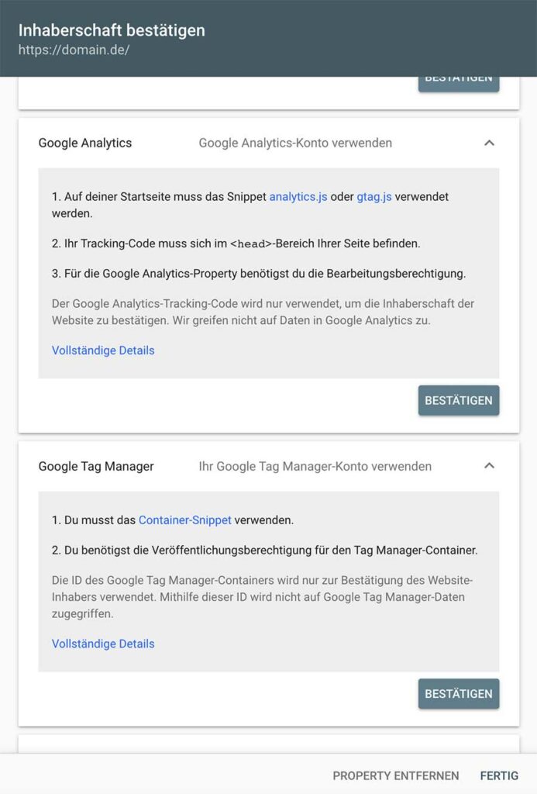Click PROPERTY ENTFERNEN at the bottom

[395, 775]
